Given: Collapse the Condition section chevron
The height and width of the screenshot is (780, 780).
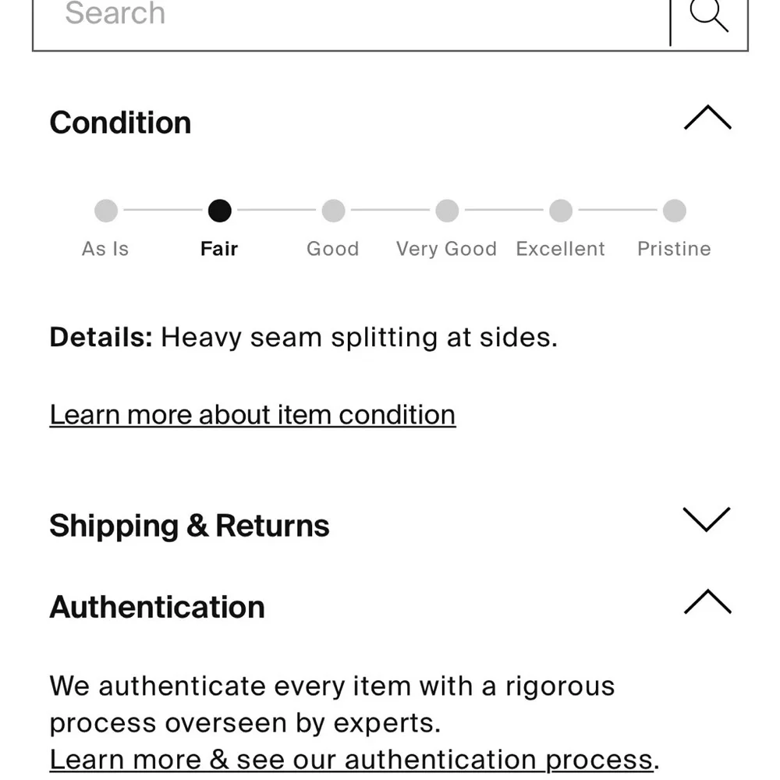Looking at the screenshot, I should (x=707, y=119).
